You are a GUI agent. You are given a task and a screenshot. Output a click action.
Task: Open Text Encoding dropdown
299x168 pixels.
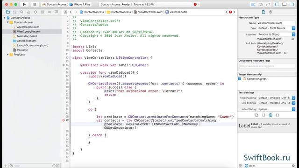(x=276, y=98)
